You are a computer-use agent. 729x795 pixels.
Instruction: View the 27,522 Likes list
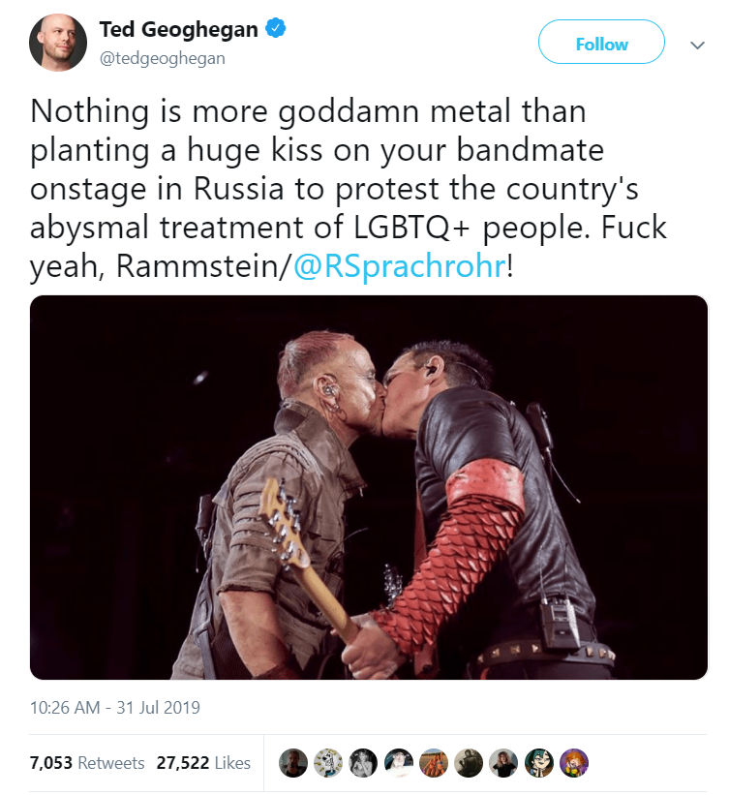coord(206,763)
